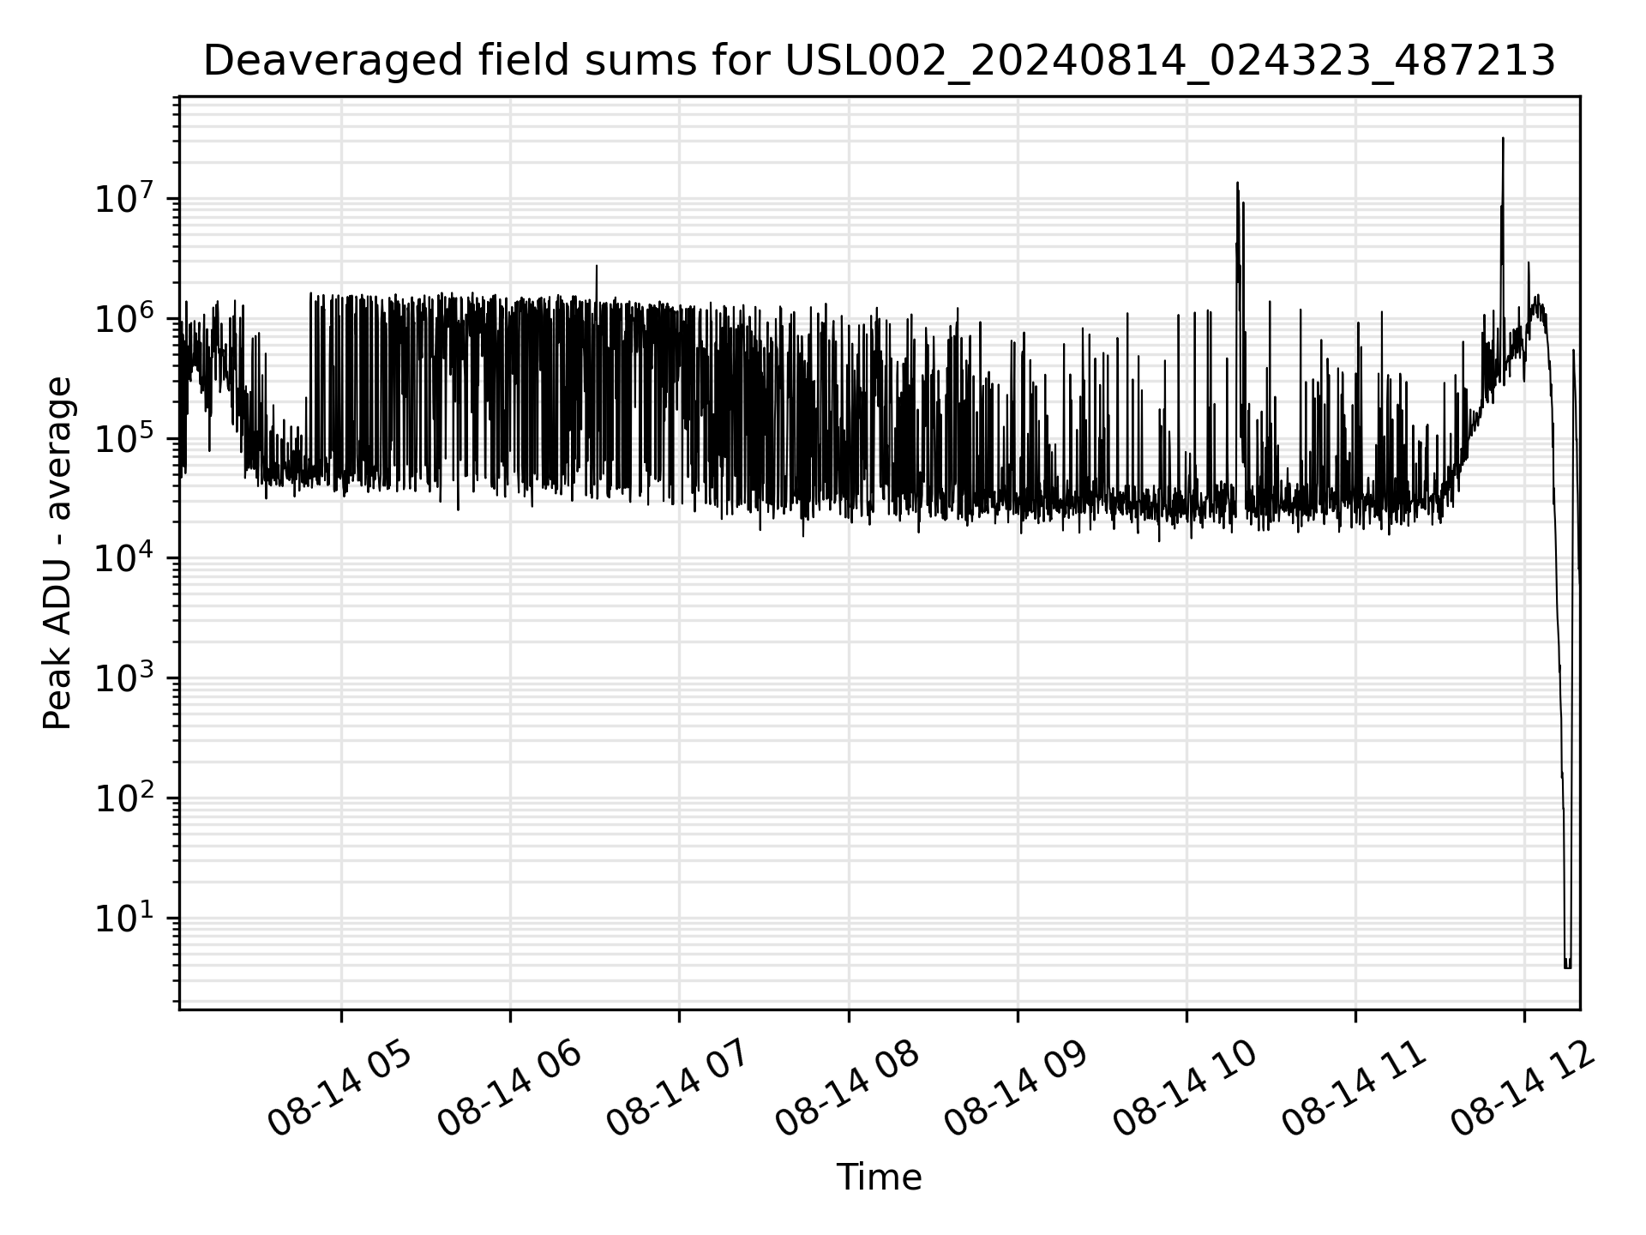This screenshot has height=1235, width=1646.
Task: Click the 10^6 y-axis tick label
Action: point(126,317)
